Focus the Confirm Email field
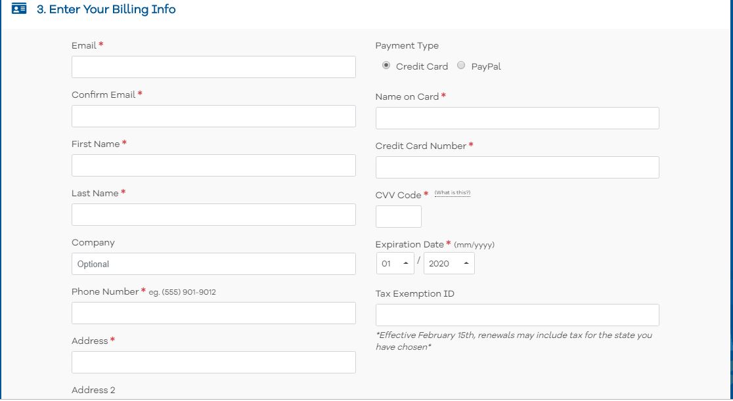This screenshot has width=733, height=401. [x=213, y=116]
